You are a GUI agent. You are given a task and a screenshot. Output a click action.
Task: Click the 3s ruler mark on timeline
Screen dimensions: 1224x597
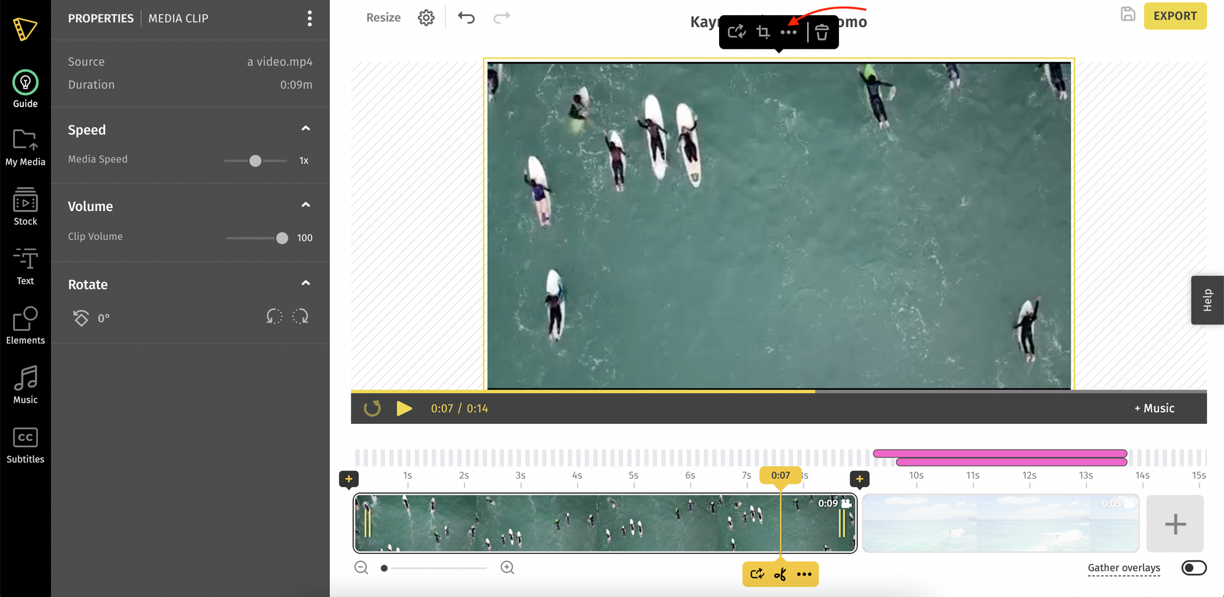520,476
